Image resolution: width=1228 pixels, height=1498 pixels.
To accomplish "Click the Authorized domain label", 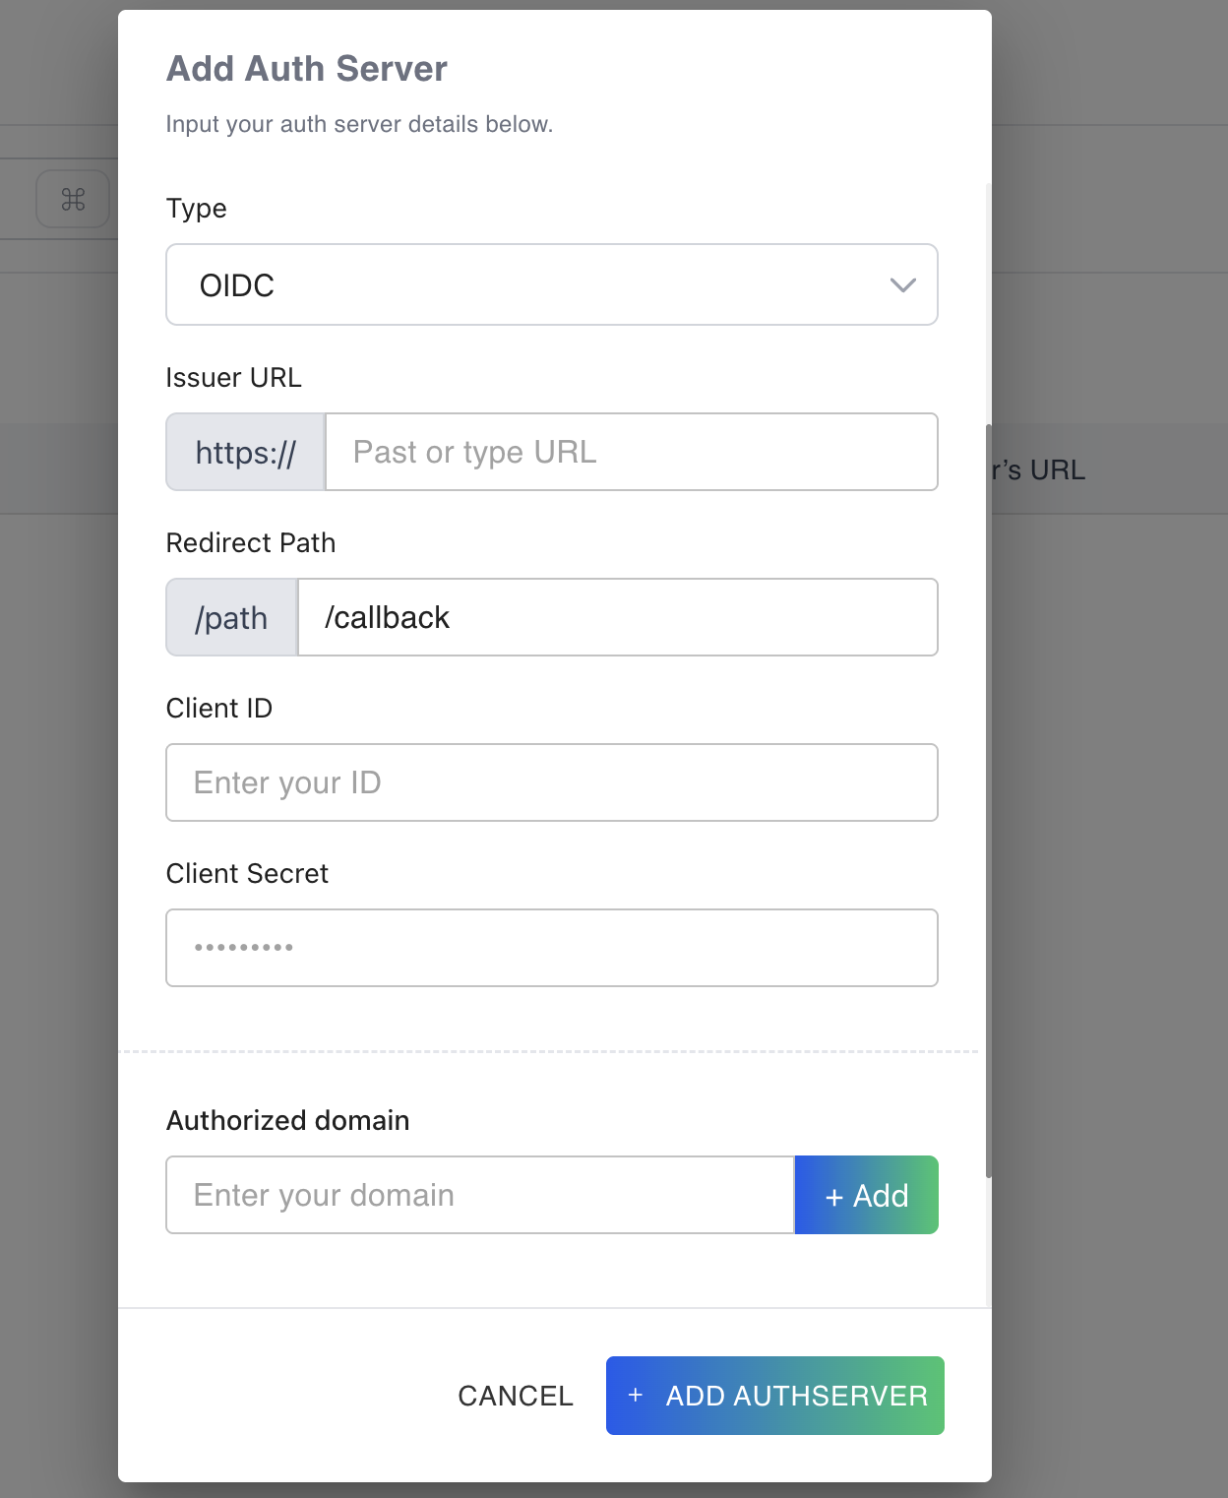I will (x=287, y=1121).
